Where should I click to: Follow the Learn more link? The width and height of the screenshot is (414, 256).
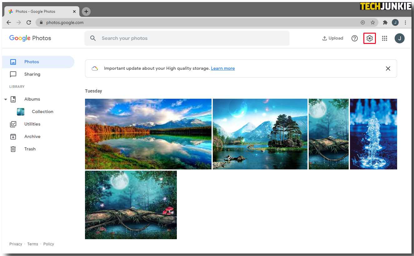[x=223, y=68]
